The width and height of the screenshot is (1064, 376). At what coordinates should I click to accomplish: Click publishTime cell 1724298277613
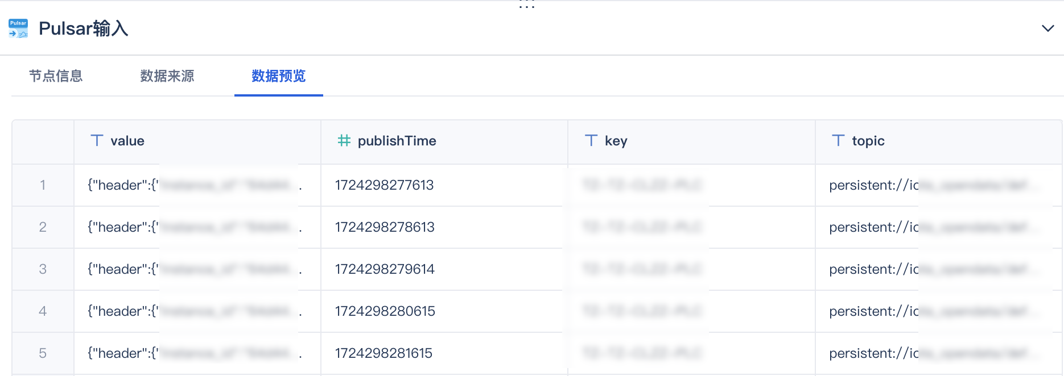[x=384, y=185]
